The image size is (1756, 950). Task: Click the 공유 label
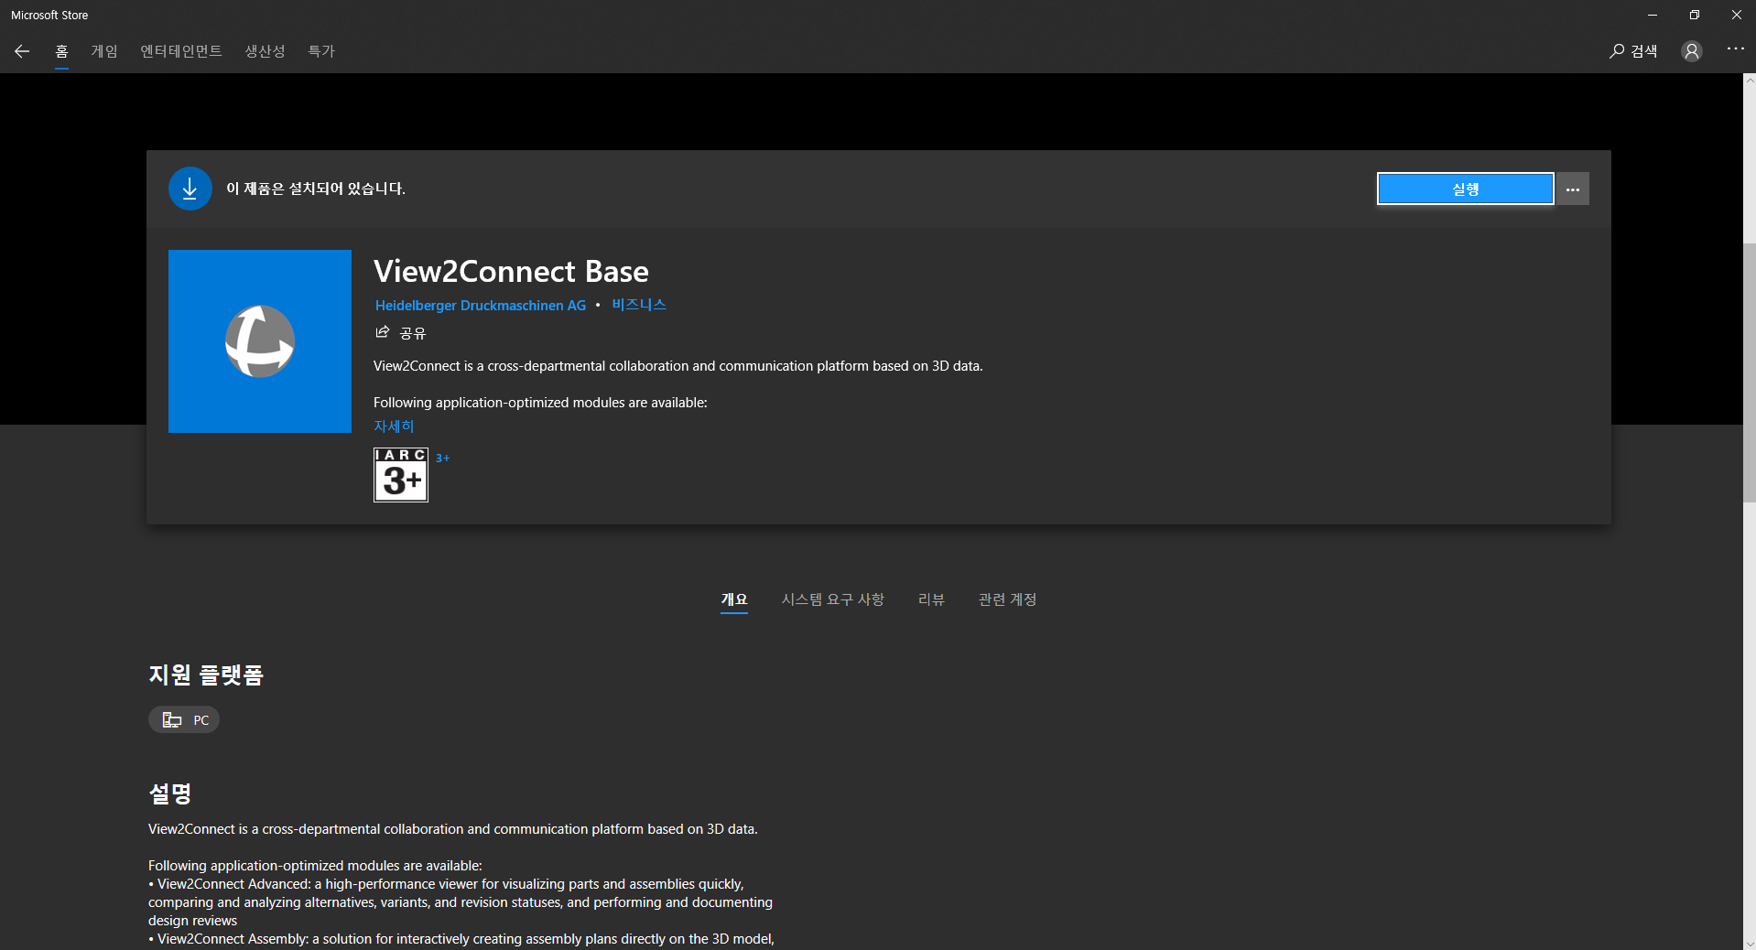pyautogui.click(x=413, y=333)
